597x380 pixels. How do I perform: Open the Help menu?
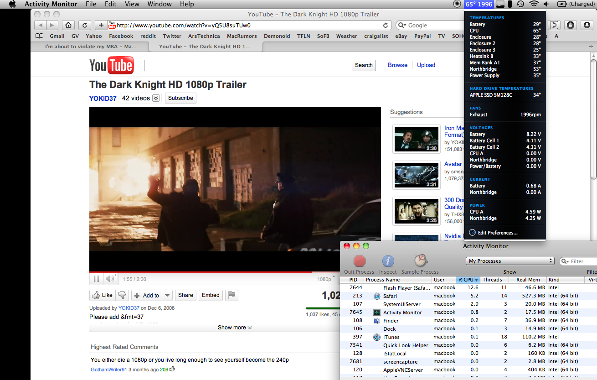click(x=187, y=4)
